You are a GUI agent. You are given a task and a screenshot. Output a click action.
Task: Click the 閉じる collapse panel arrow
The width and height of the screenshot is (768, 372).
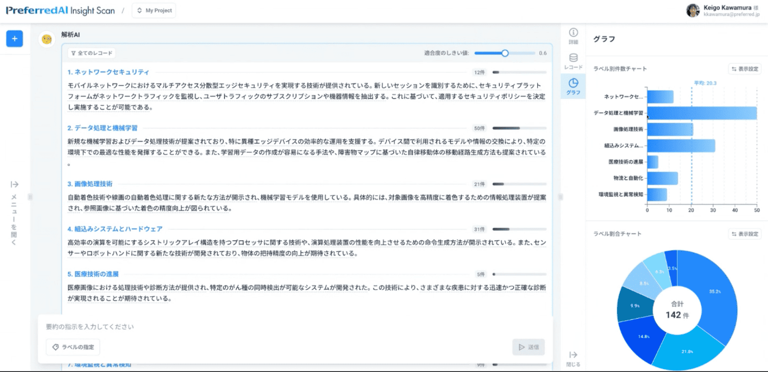(x=573, y=358)
